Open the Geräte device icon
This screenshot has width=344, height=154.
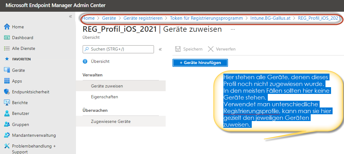click(x=7, y=70)
